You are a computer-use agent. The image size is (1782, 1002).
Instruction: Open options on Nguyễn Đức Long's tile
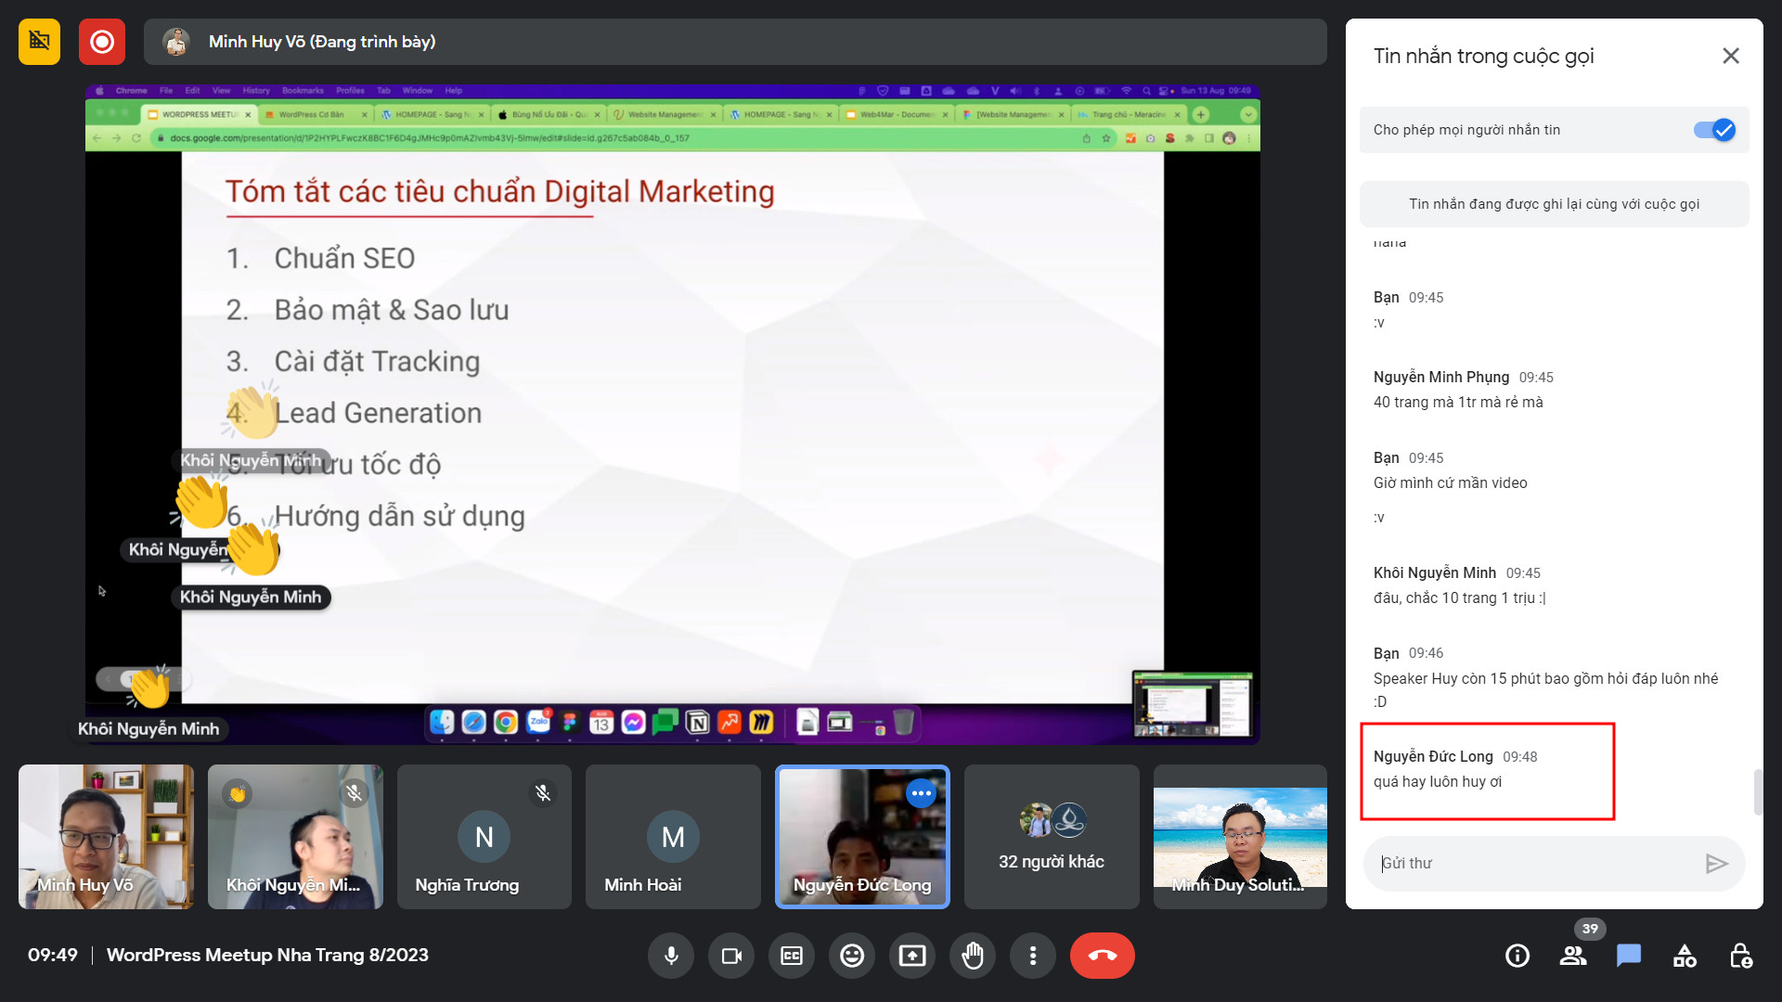pyautogui.click(x=921, y=793)
